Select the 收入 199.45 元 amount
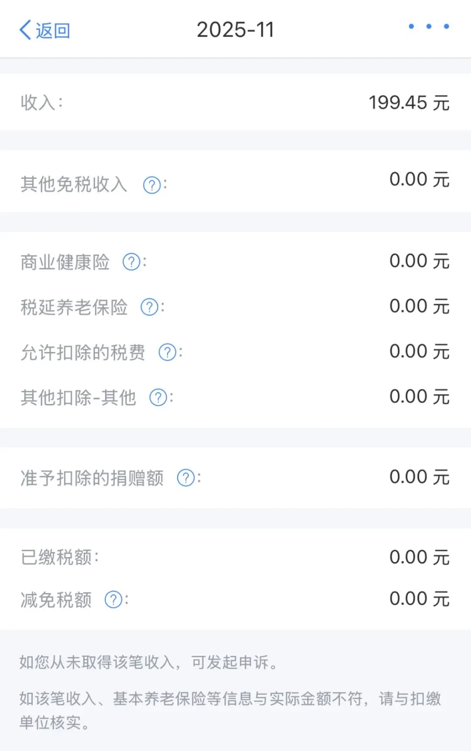 click(x=409, y=103)
